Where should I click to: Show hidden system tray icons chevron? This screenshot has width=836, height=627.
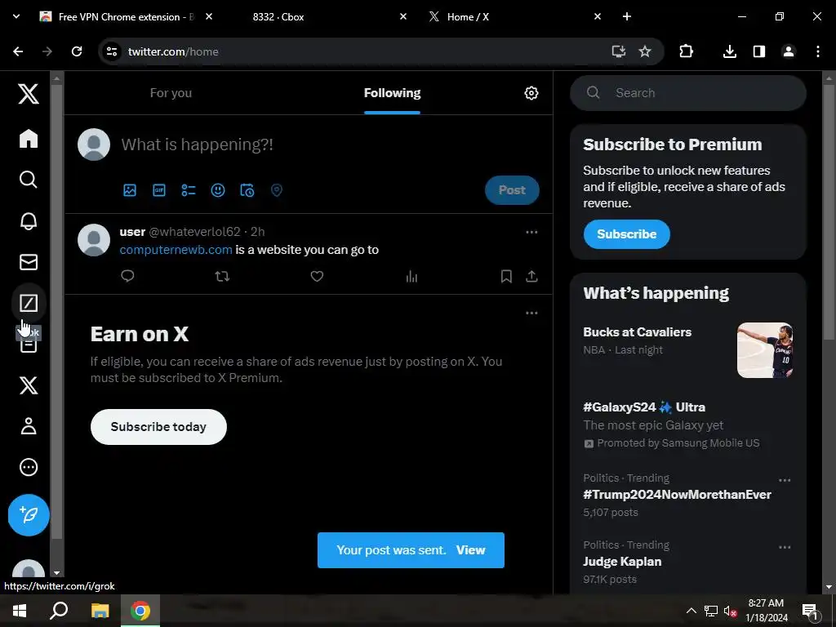691,611
